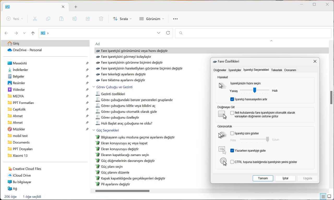Open new tab with plus button

click(76, 7)
